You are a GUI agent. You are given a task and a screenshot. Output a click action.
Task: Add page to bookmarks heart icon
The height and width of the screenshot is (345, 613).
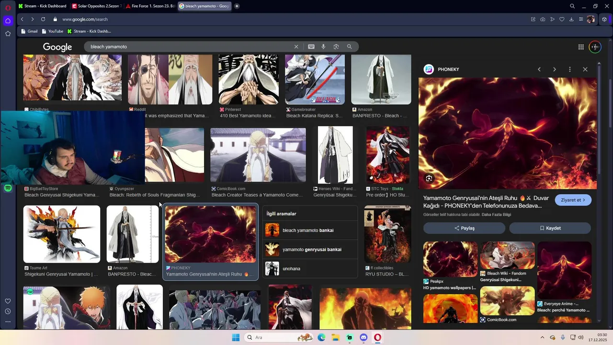click(562, 19)
